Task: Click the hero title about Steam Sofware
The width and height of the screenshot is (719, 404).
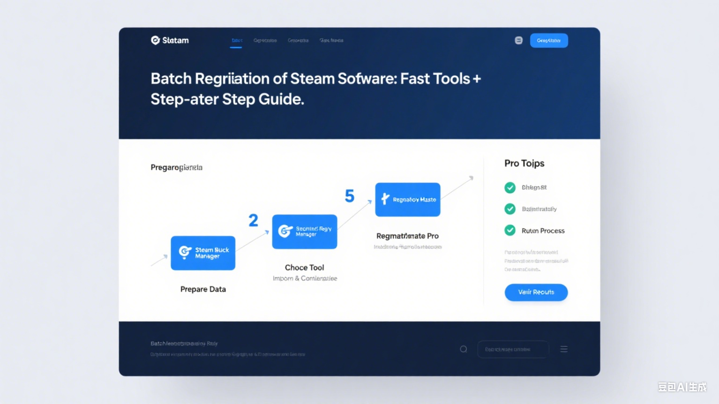Action: 315,89
